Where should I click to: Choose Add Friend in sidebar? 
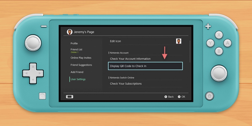click(x=77, y=72)
